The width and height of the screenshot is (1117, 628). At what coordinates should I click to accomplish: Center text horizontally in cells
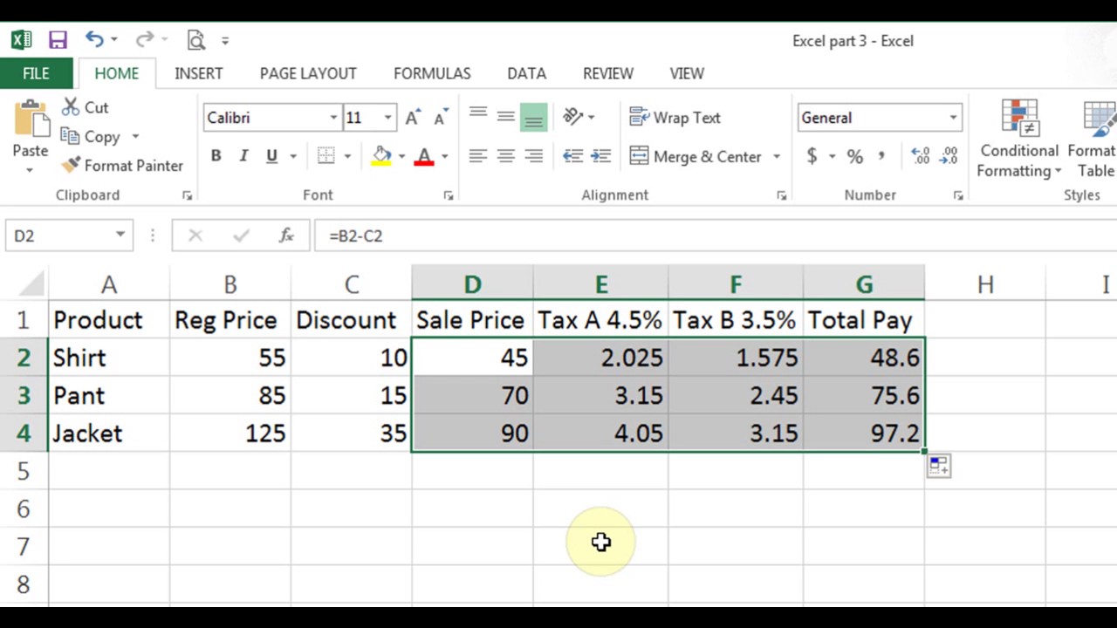[x=505, y=156]
